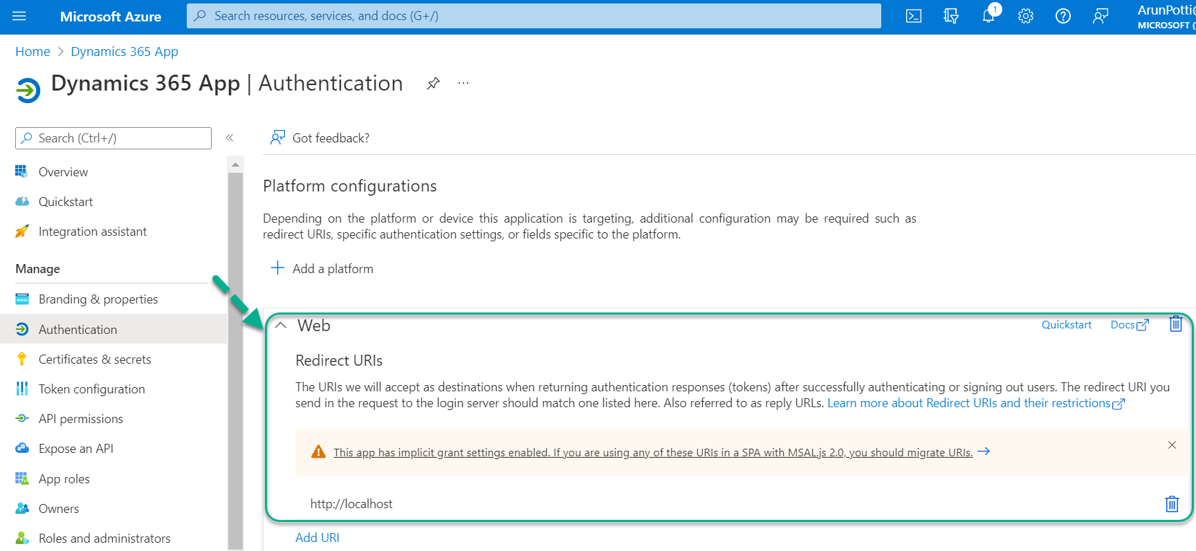Open the ArunPotti account menu

[1166, 17]
